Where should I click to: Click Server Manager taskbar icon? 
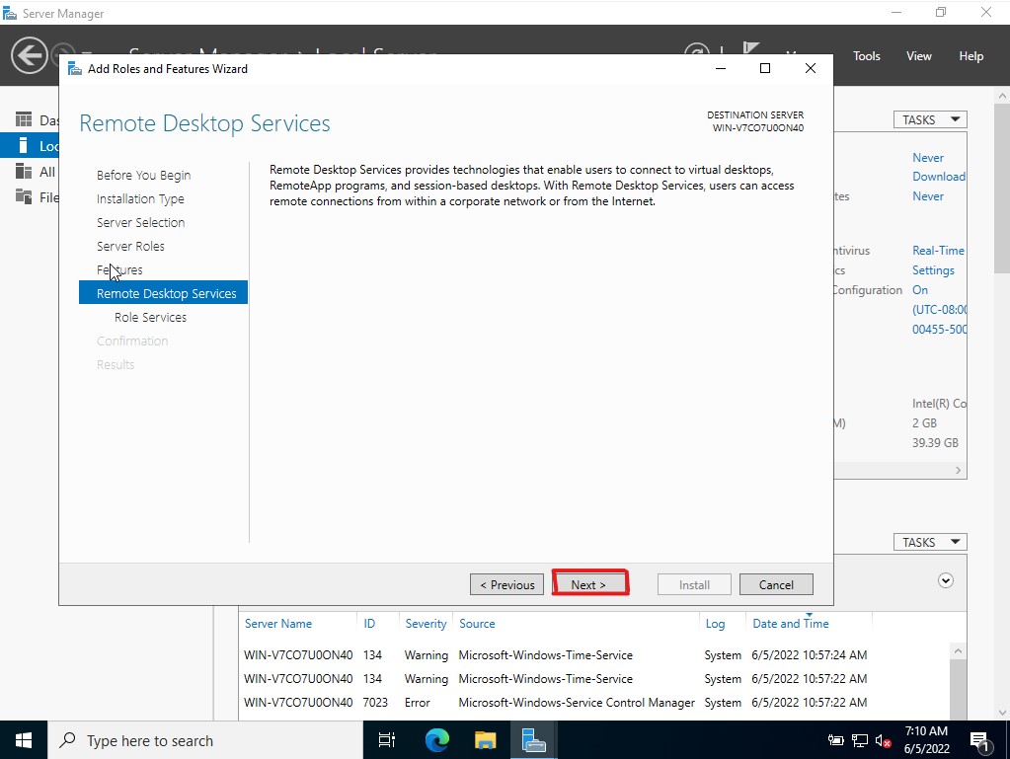tap(533, 740)
